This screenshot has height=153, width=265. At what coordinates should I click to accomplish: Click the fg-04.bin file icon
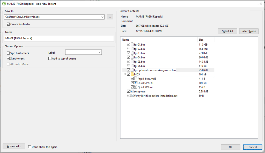point(132,57)
